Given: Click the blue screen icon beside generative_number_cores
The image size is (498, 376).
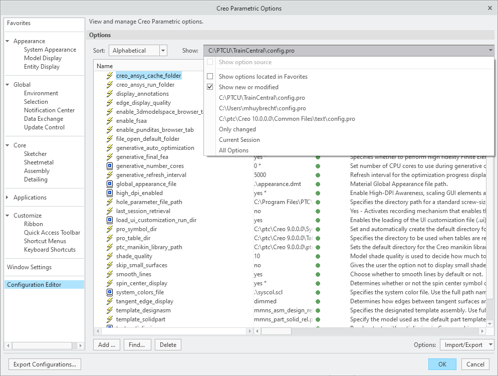Looking at the screenshot, I should (110, 166).
